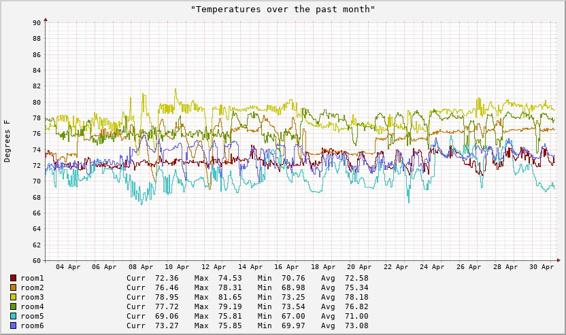Screen dimensions: 566x335
Task: Click room3 max value 81.65
Action: 230,297
